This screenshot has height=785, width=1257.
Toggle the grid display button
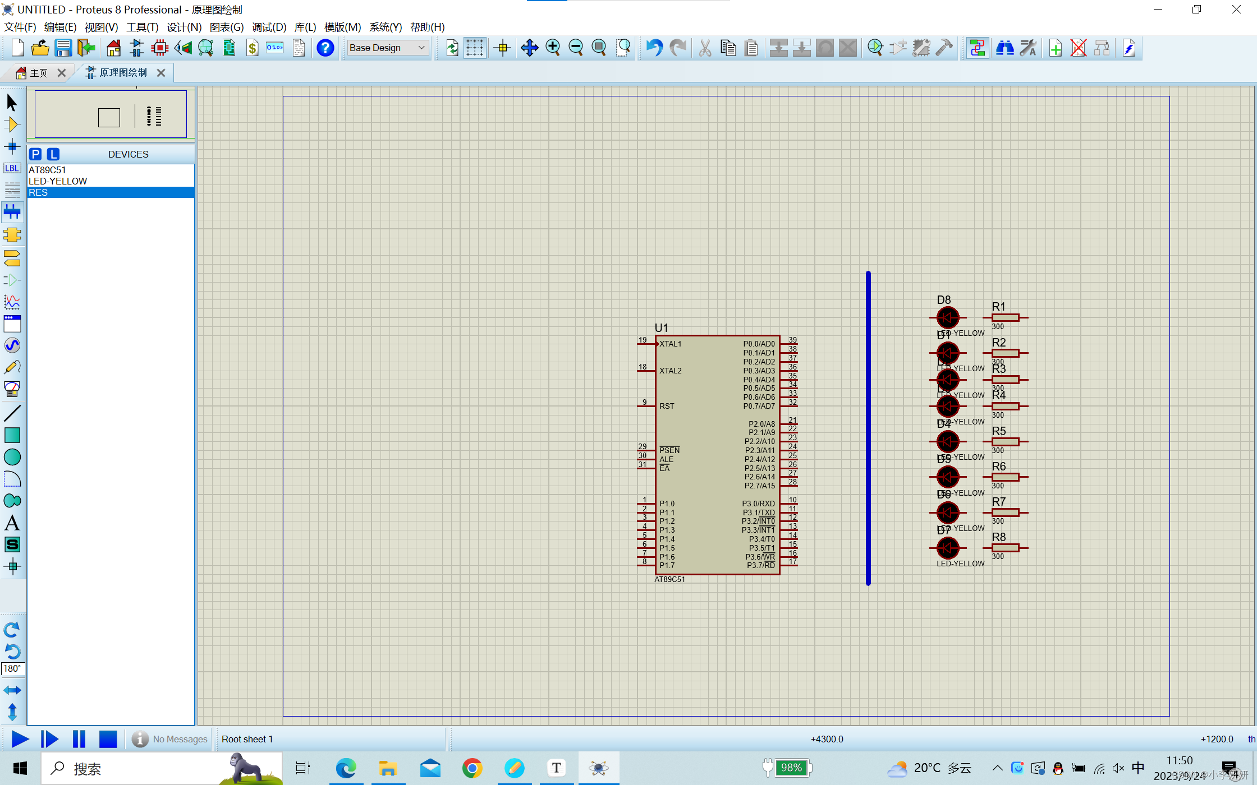coord(475,48)
